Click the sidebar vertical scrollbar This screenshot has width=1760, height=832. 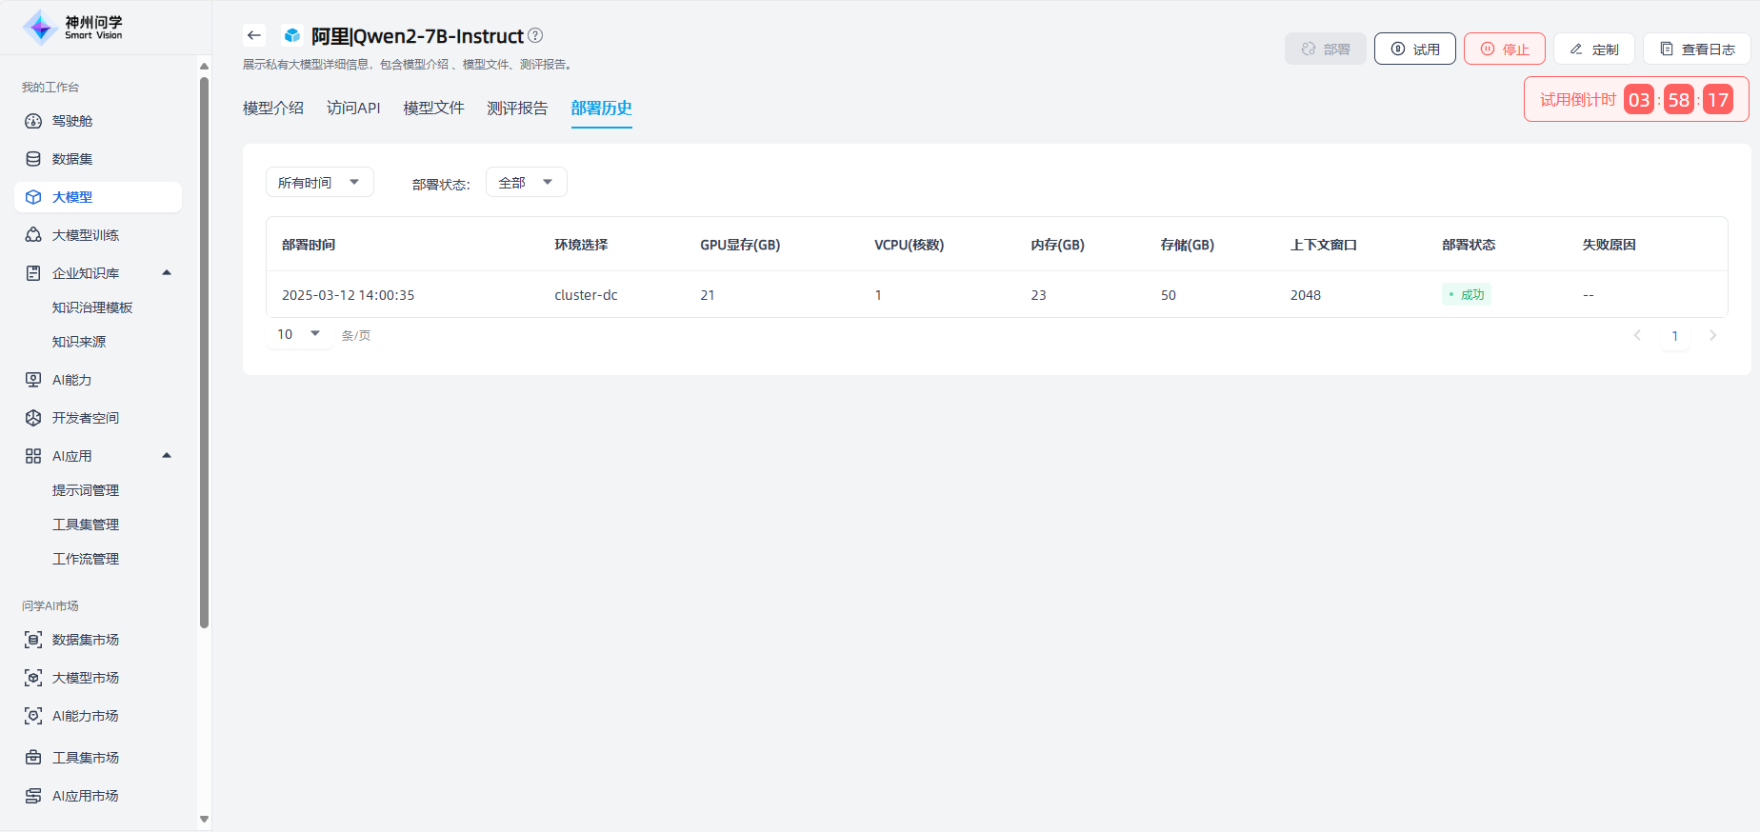click(x=204, y=352)
